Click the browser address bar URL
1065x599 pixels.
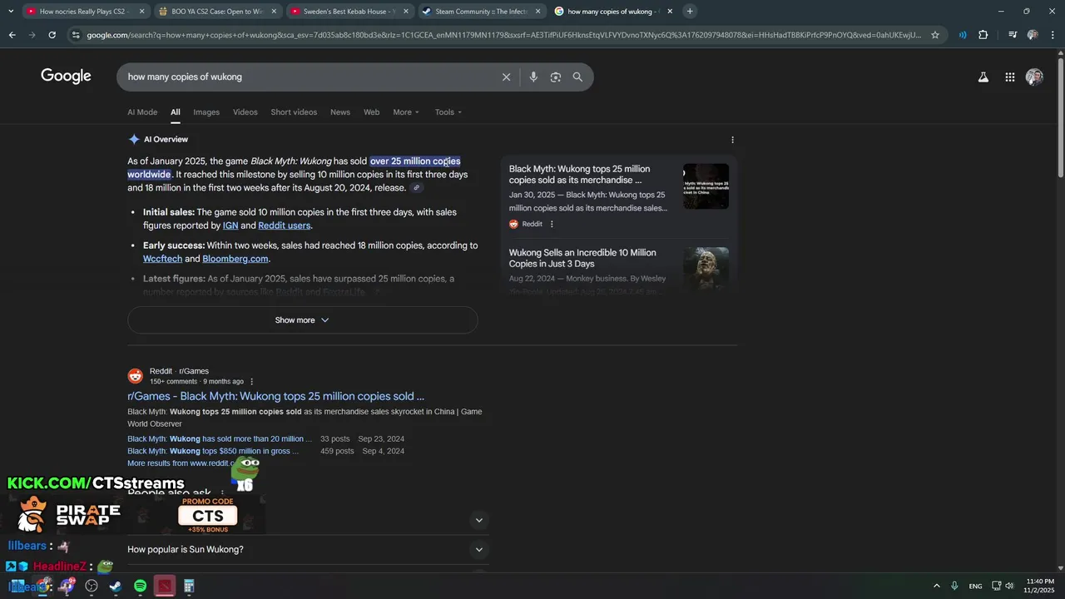coord(503,35)
